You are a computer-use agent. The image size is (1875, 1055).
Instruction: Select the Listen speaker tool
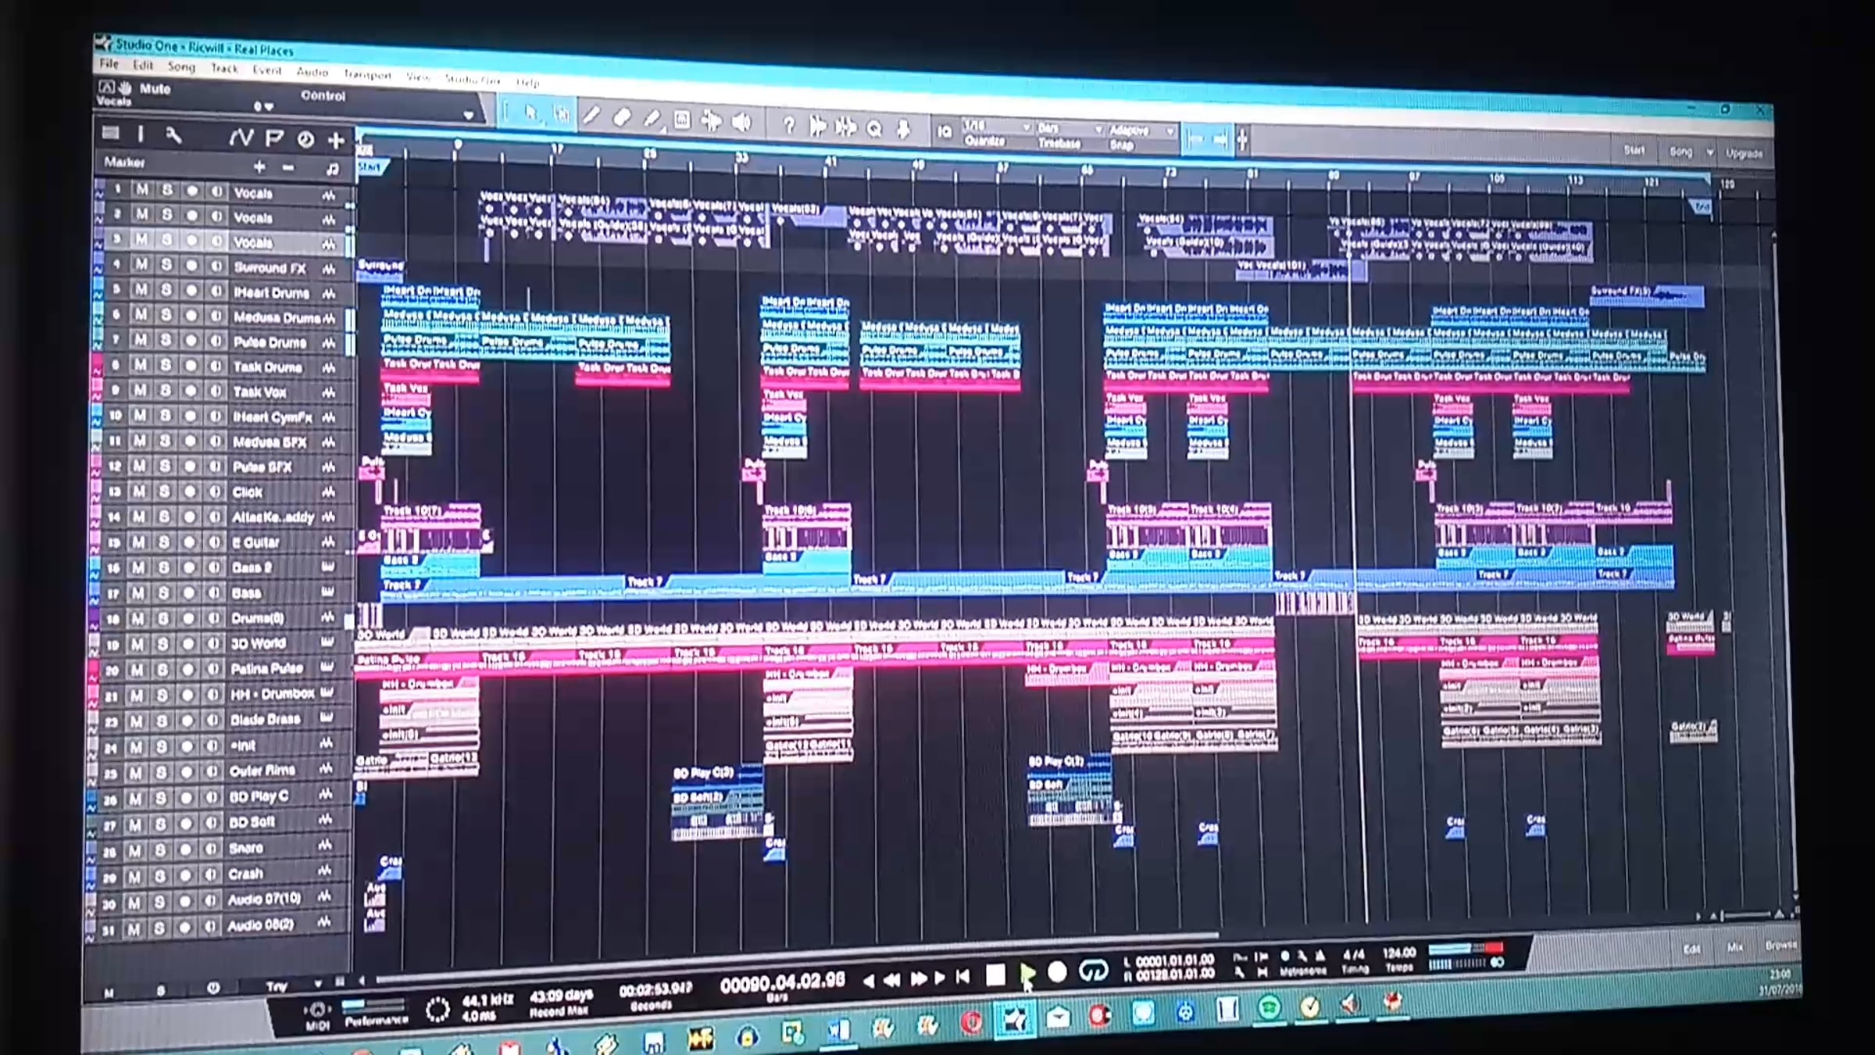click(x=741, y=123)
